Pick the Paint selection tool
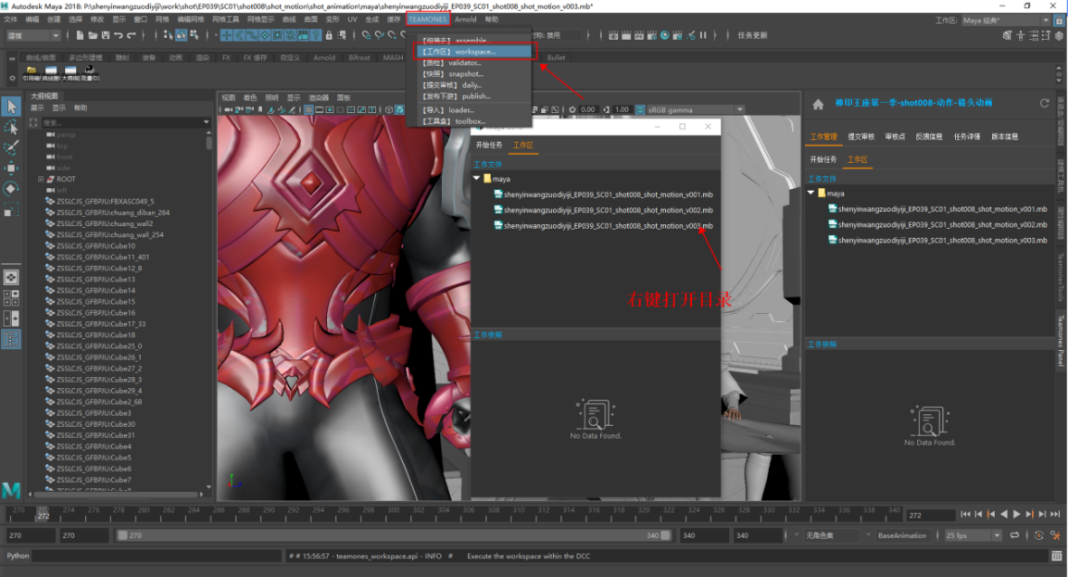Viewport: 1068px width, 577px height. click(x=11, y=147)
